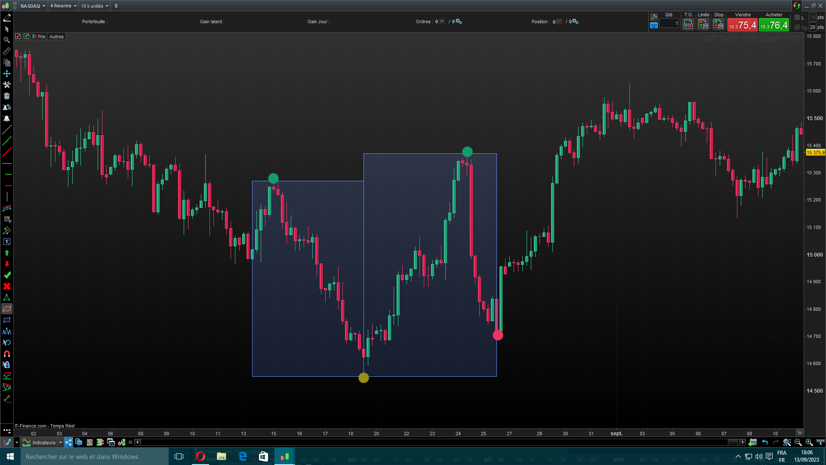Select the magnifier zoom tool
Viewport: 826px width, 465px height.
[x=7, y=40]
